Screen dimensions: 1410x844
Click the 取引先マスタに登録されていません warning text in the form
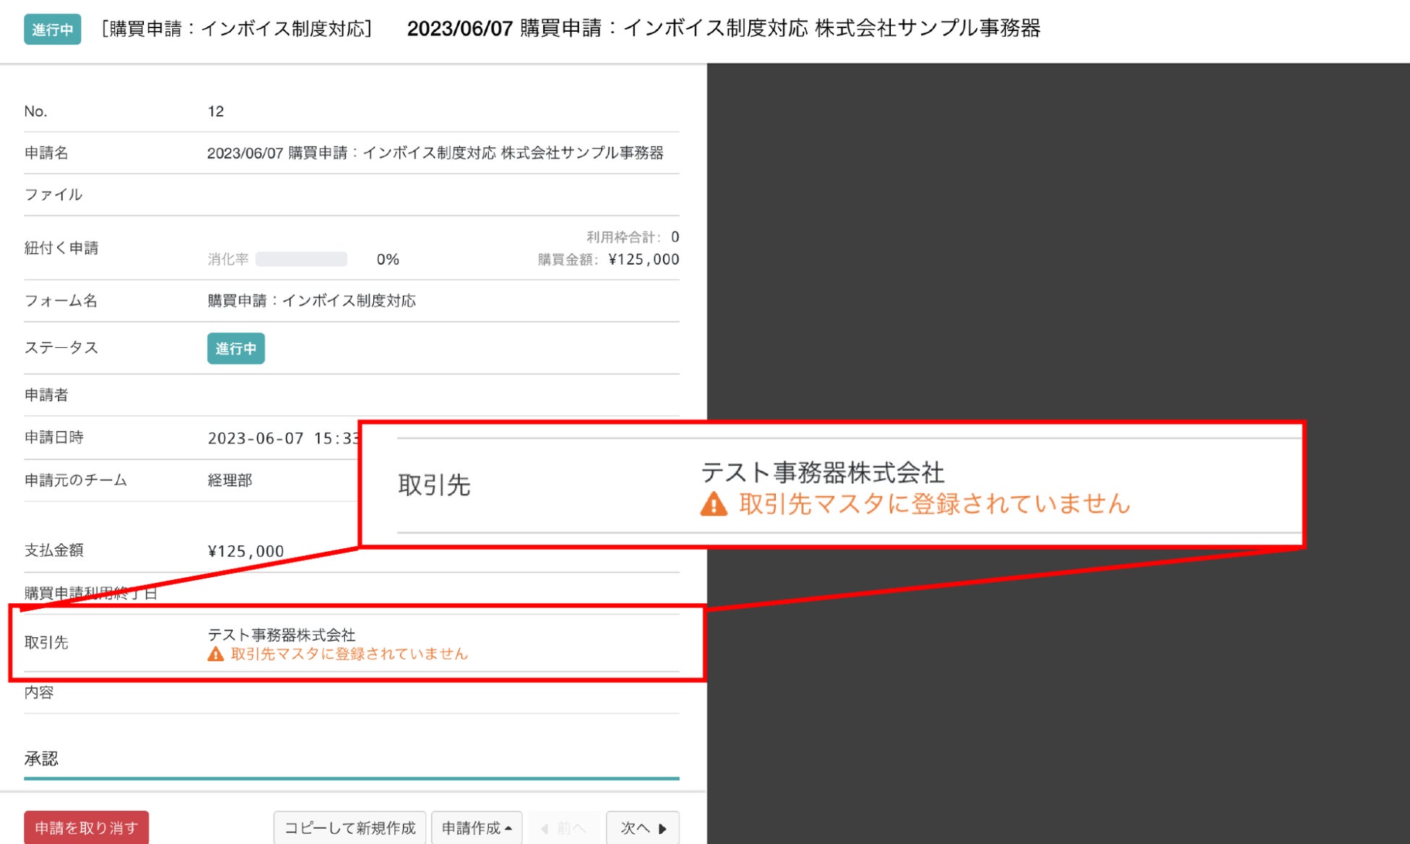click(349, 655)
